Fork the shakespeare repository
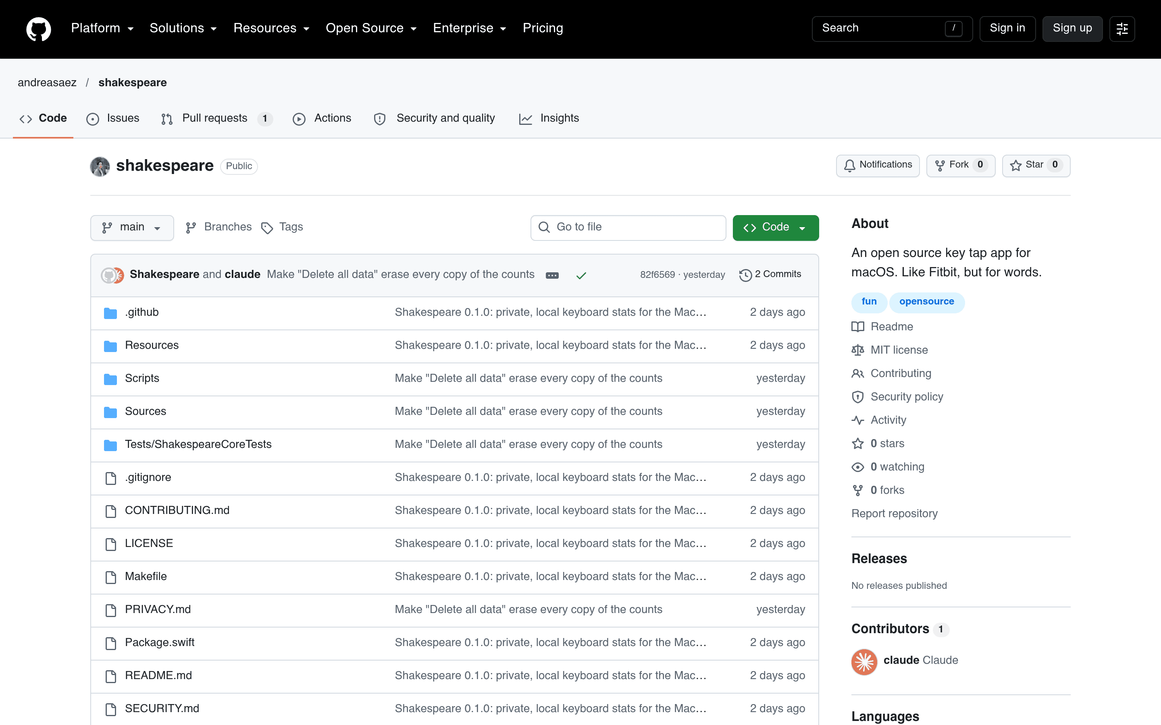This screenshot has height=725, width=1161. [x=961, y=166]
